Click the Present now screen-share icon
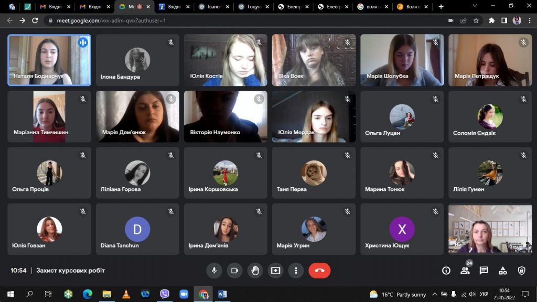Image resolution: width=537 pixels, height=302 pixels. (276, 271)
